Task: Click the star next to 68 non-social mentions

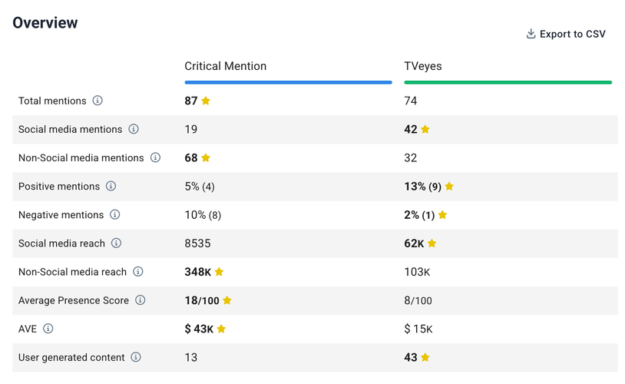Action: (x=206, y=157)
